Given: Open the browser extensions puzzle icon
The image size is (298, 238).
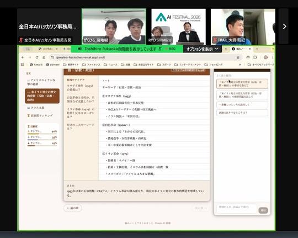Looking at the screenshot, I should [x=255, y=57].
